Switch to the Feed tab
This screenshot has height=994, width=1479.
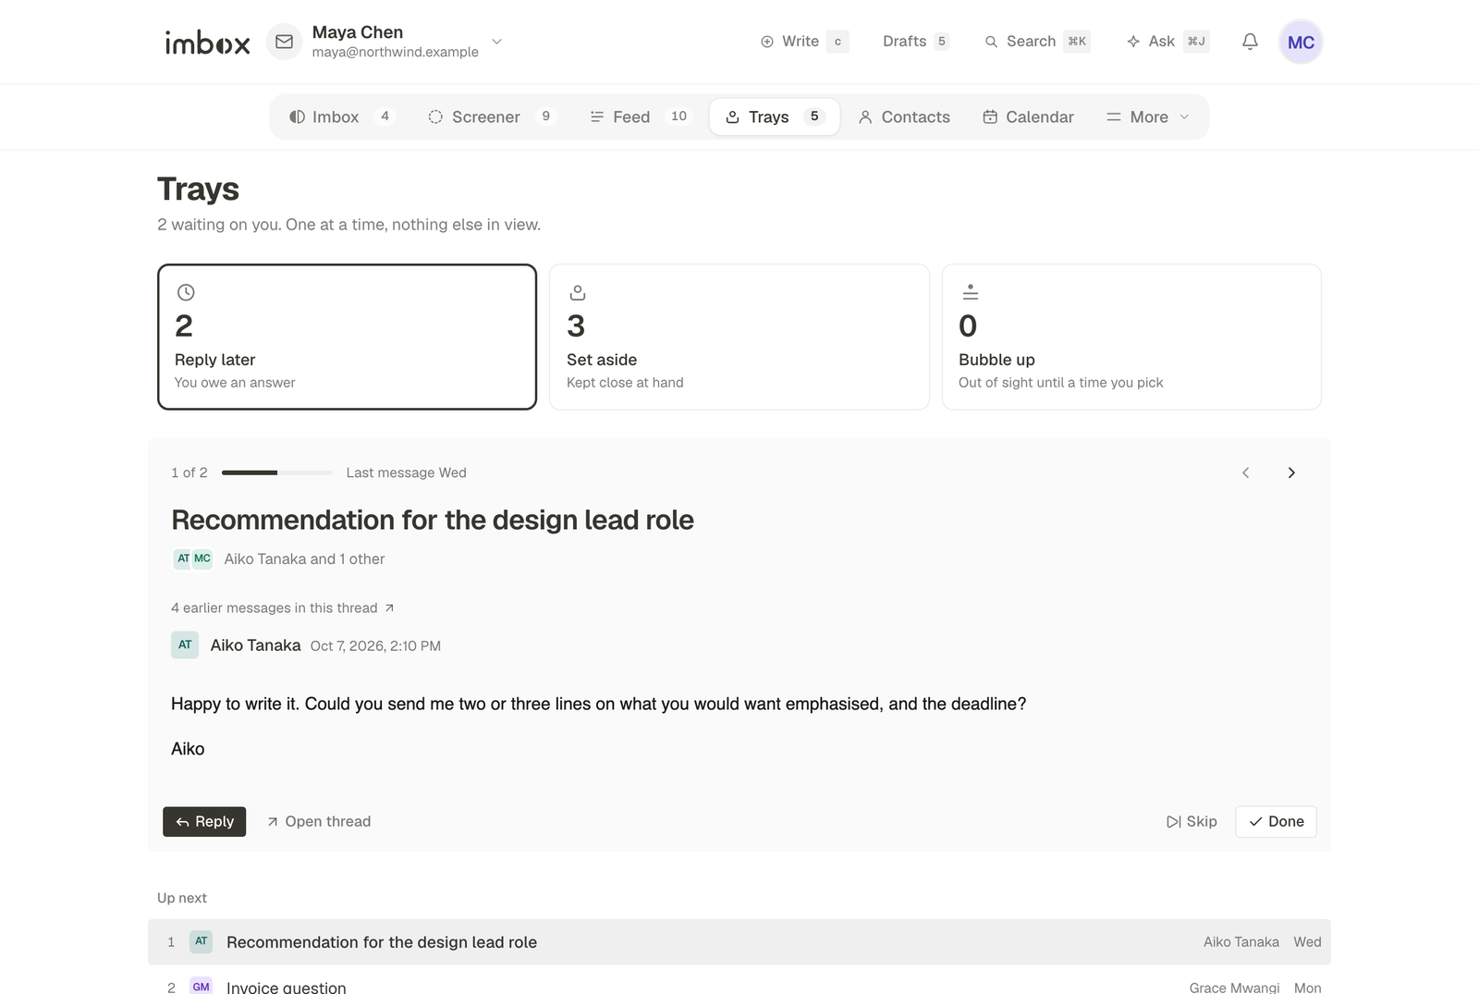pos(641,117)
